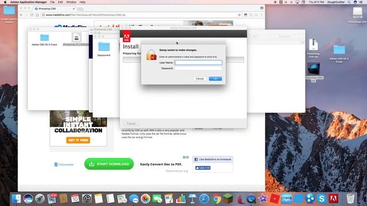Open Launchpad from the Dock

coord(40,199)
